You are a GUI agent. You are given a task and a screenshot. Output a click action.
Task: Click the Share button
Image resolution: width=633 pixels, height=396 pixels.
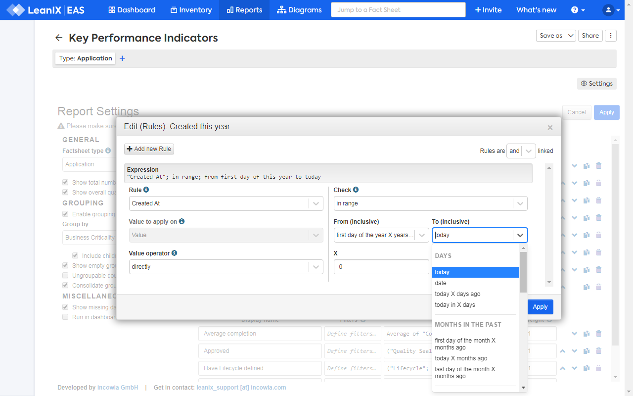point(590,36)
